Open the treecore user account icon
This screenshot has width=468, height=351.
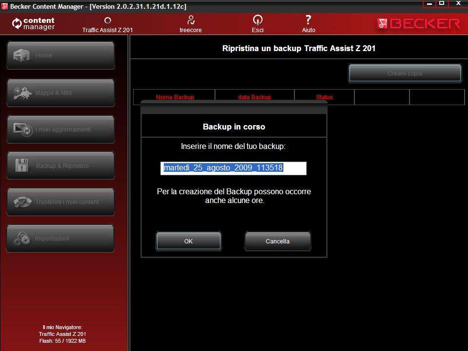(x=191, y=20)
